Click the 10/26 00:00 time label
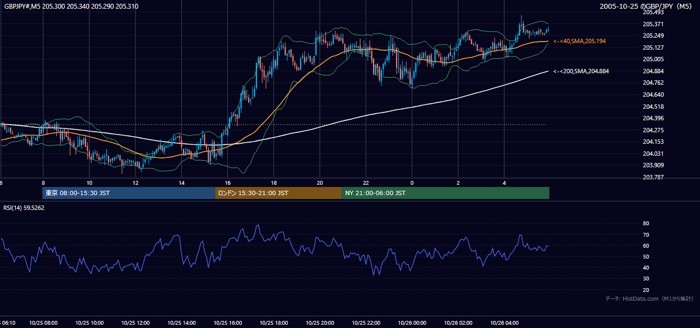 (412, 323)
